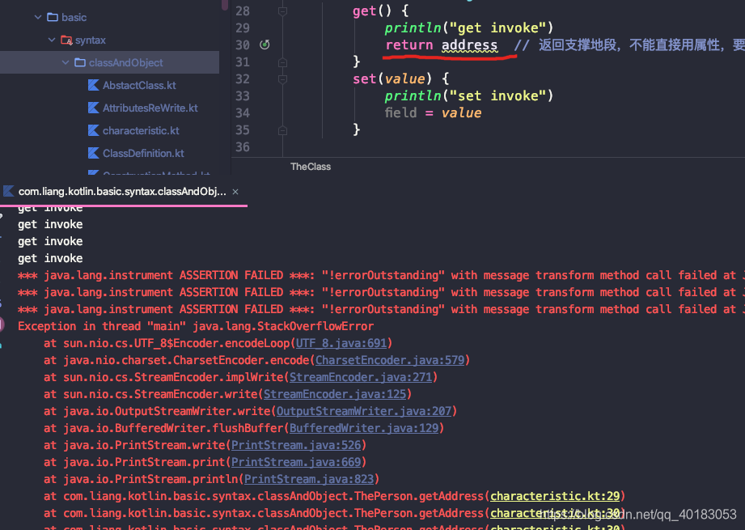Viewport: 745px width, 530px height.
Task: Open PrintStream.java:526 link
Action: [296, 445]
